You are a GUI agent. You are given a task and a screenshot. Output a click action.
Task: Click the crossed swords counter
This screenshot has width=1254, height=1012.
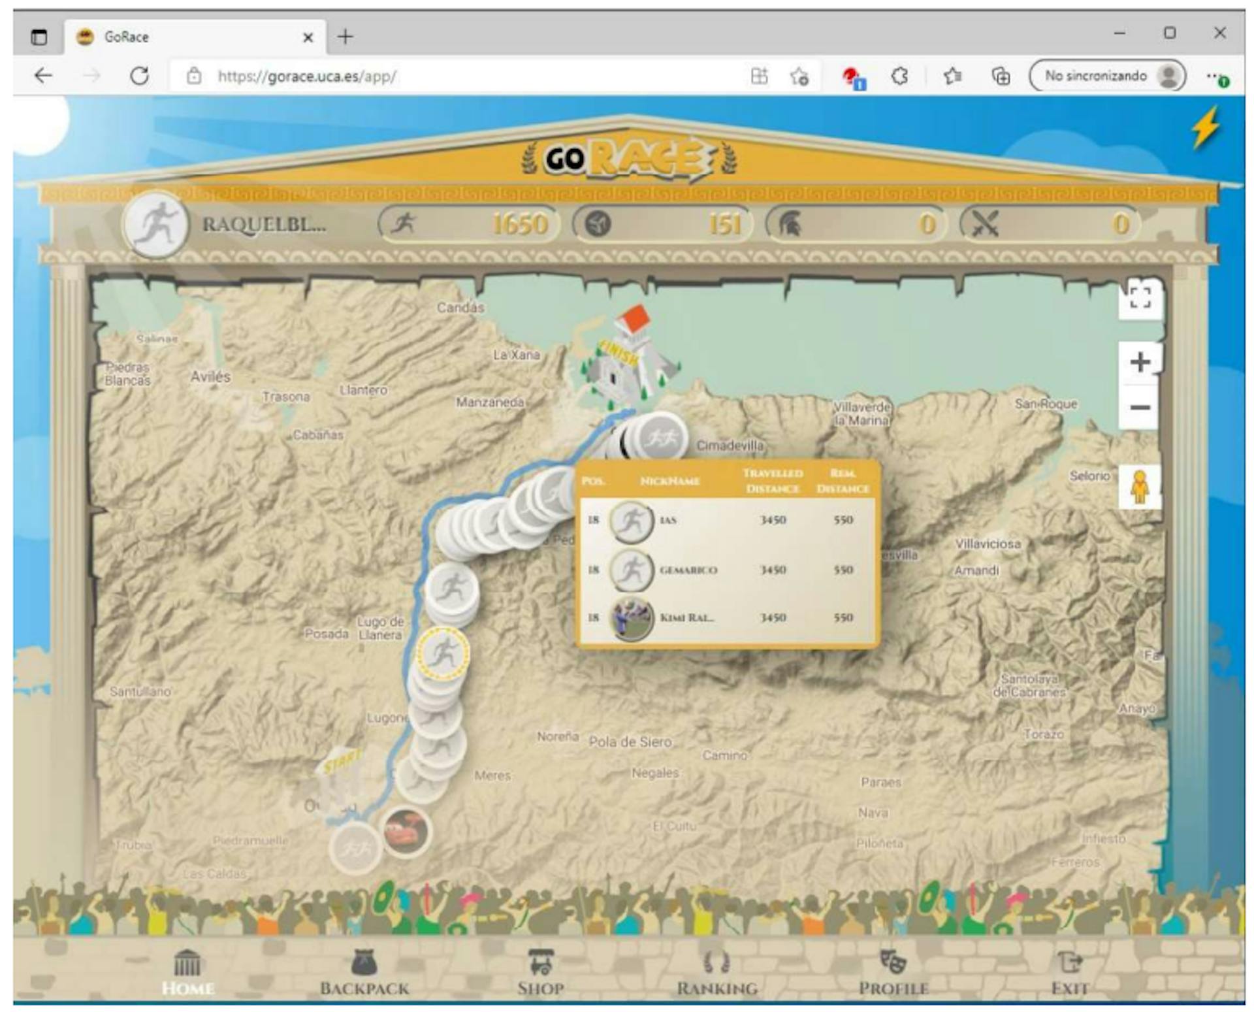[x=1050, y=224]
